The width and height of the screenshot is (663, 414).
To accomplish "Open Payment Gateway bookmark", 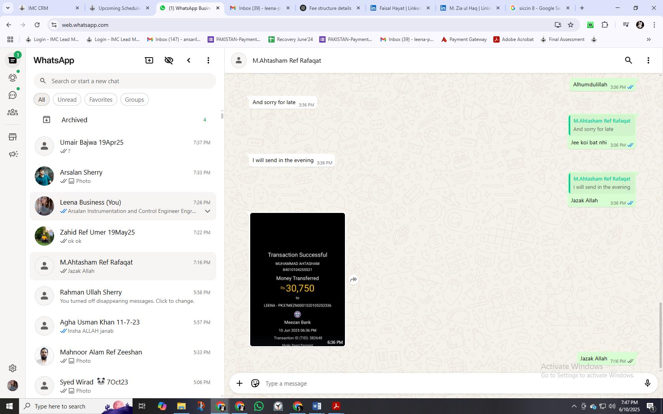I will (x=464, y=39).
